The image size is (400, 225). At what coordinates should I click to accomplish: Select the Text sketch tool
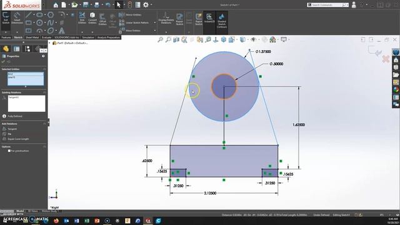pyautogui.click(x=61, y=31)
